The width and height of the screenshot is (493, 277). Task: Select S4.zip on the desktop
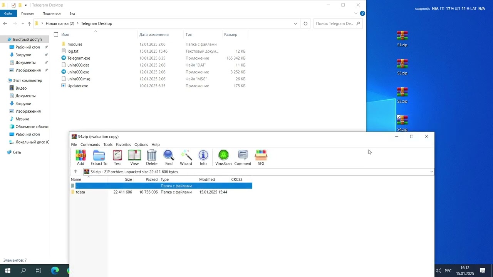click(x=402, y=123)
